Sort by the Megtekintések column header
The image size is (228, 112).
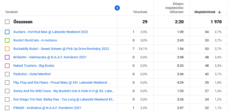coord(205,12)
